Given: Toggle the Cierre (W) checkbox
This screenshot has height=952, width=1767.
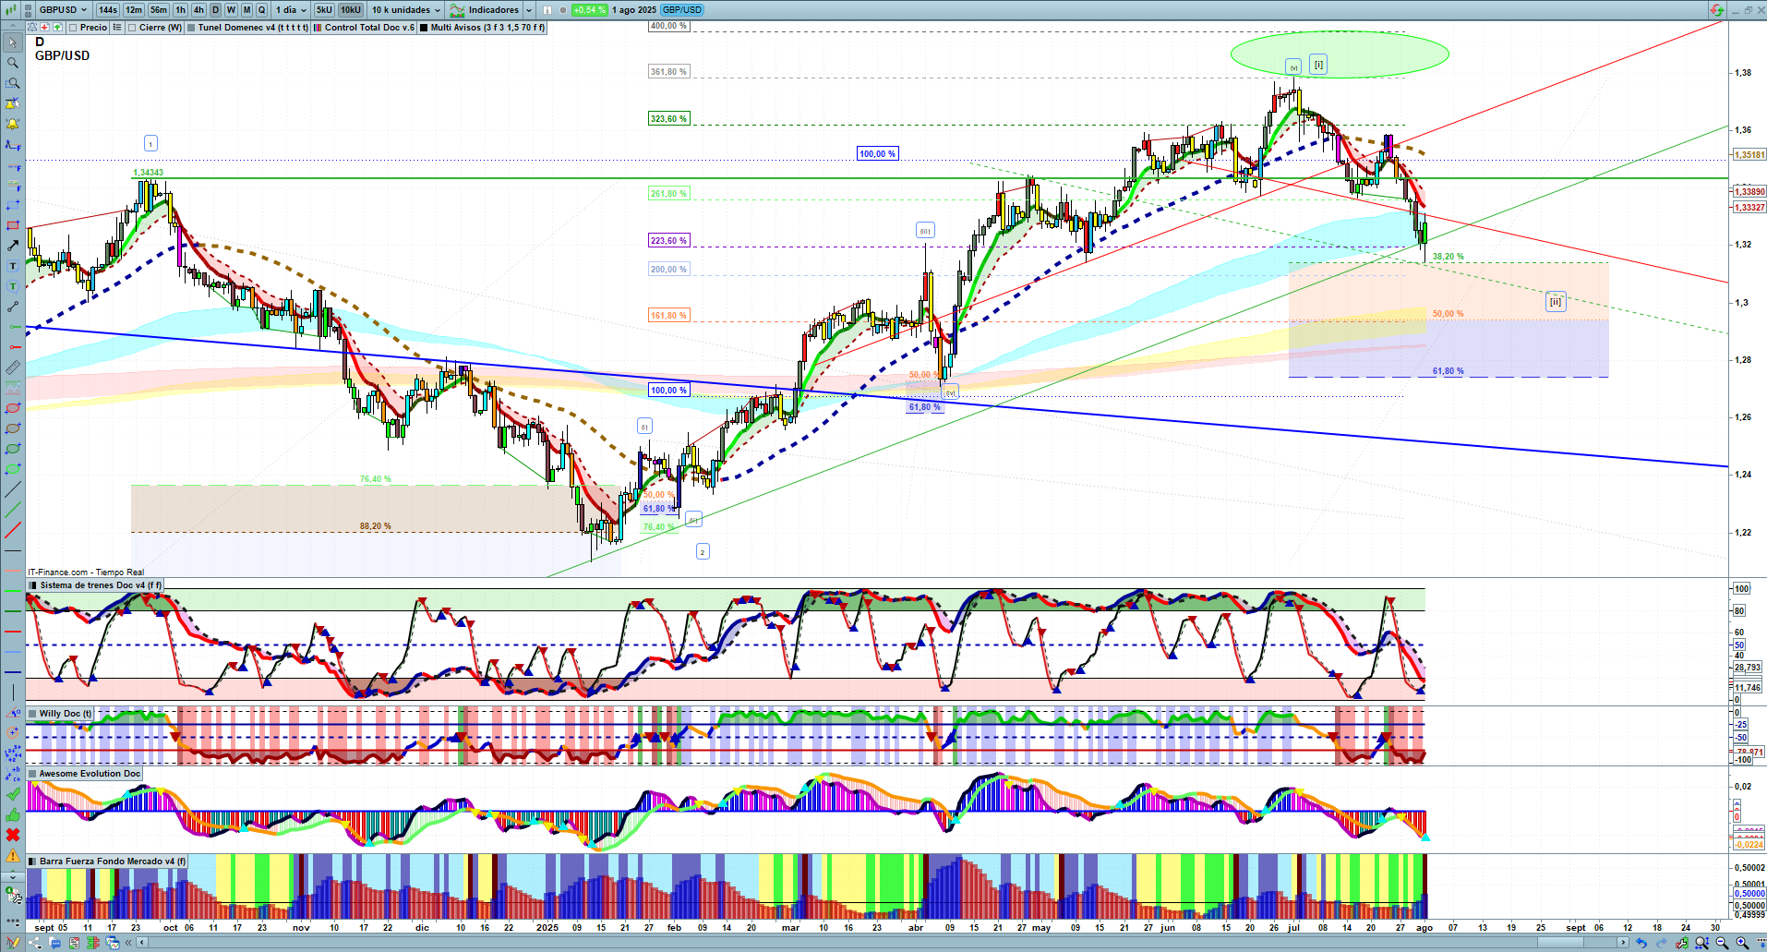Looking at the screenshot, I should (132, 28).
